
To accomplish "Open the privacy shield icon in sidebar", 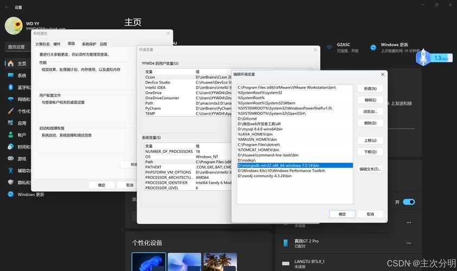I will point(11,182).
